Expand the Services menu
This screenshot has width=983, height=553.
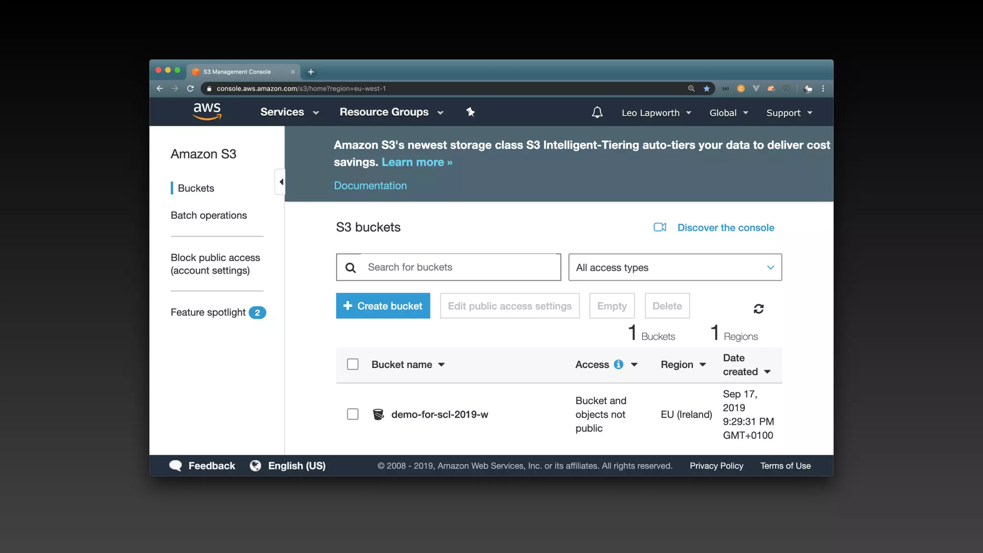point(289,112)
